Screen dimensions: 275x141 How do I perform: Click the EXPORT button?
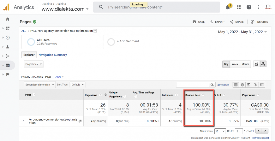coord(217,22)
